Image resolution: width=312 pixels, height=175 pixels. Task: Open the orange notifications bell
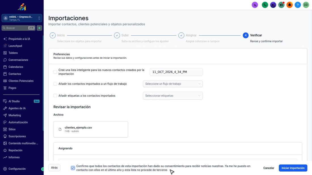click(x=290, y=5)
